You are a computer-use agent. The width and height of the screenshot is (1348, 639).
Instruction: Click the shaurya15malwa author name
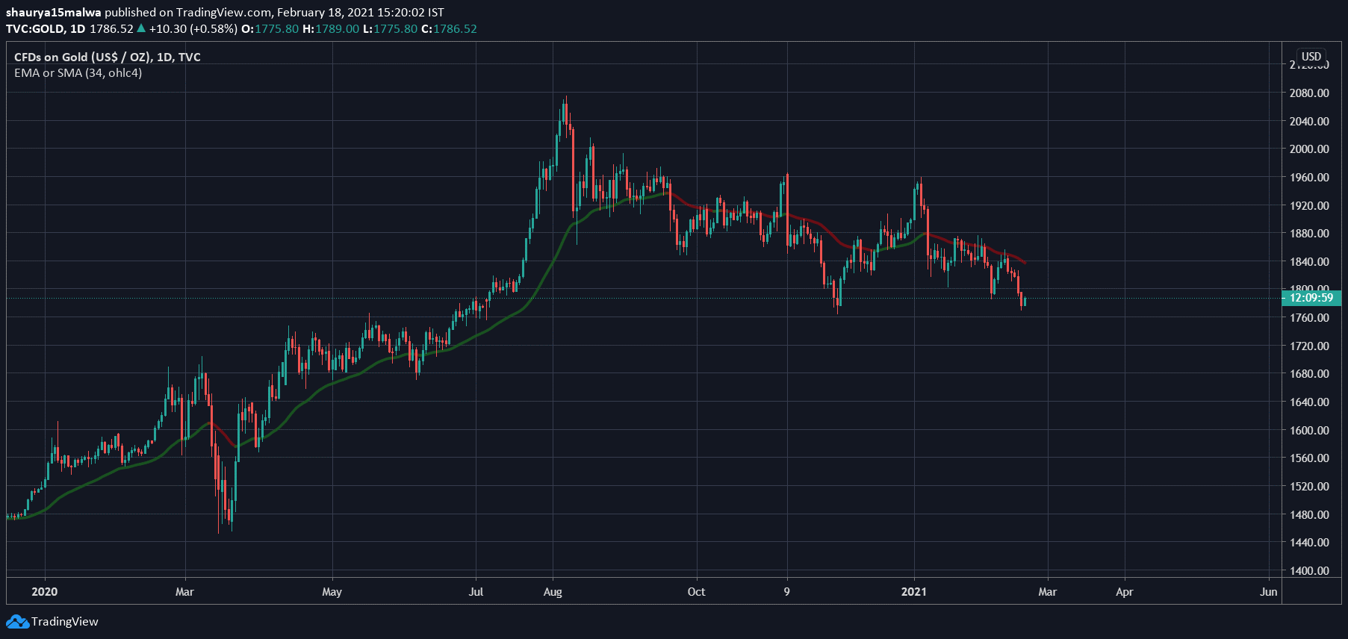point(54,13)
